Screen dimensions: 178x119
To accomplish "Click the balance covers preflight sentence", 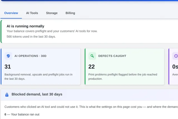I will 52,31.
